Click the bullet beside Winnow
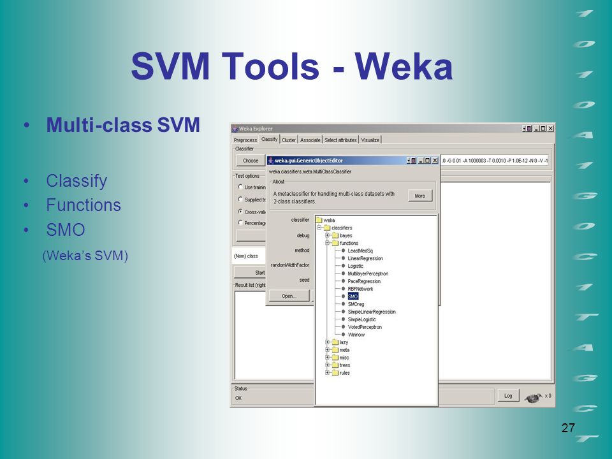The width and height of the screenshot is (612, 459). 343,335
